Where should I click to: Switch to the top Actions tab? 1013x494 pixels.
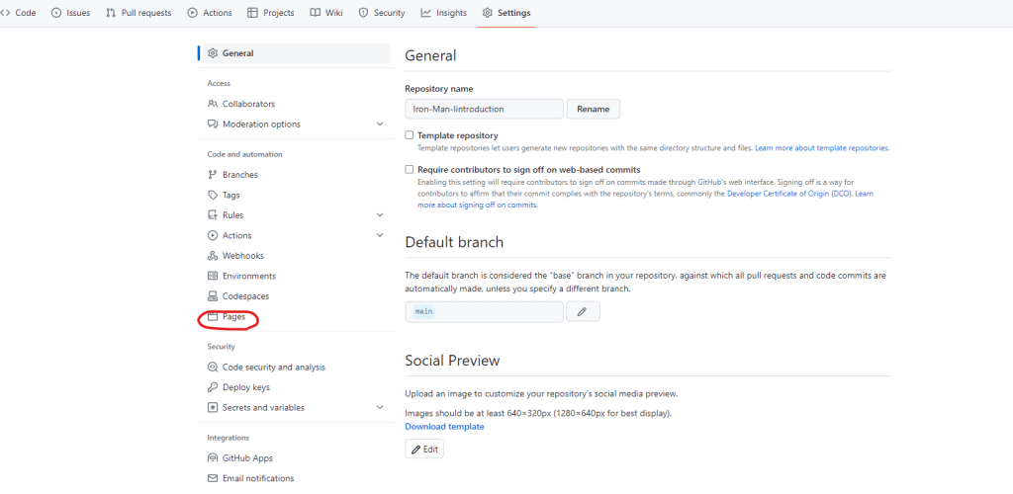[212, 13]
